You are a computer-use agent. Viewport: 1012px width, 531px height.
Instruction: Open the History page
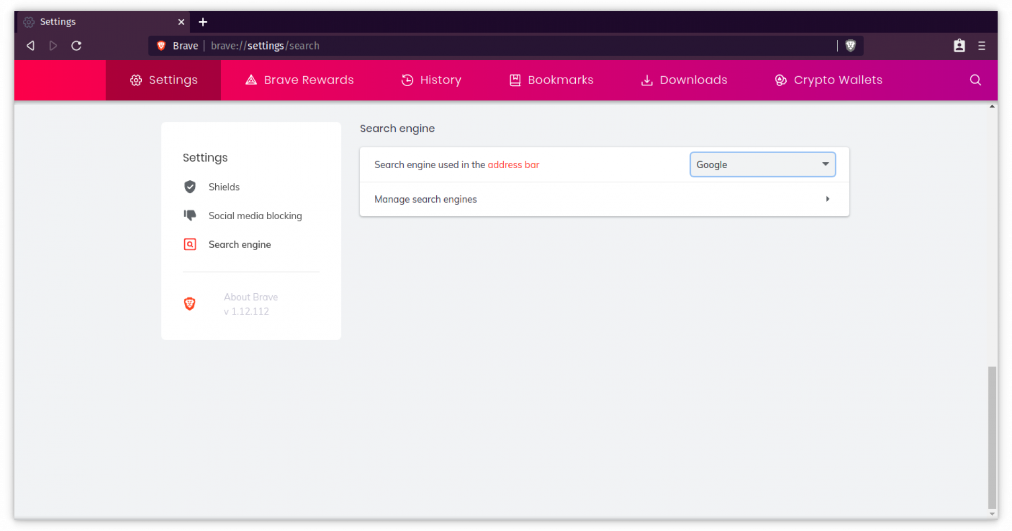pyautogui.click(x=431, y=80)
